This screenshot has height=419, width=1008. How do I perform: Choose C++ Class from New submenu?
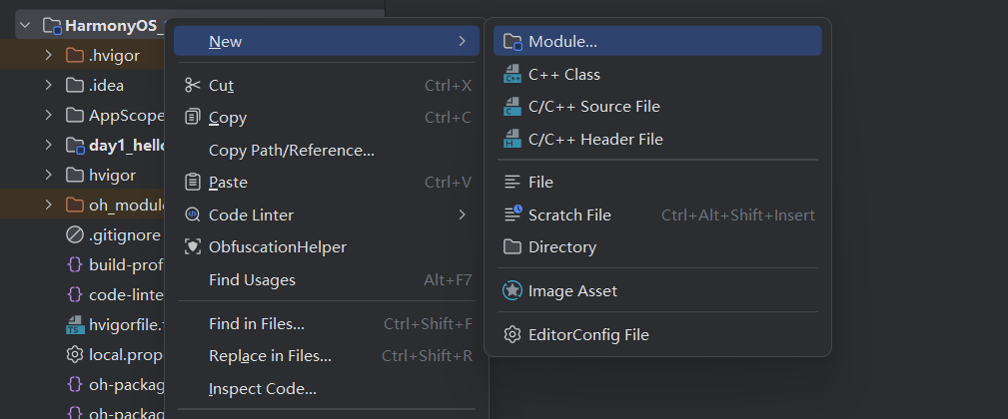pyautogui.click(x=657, y=75)
